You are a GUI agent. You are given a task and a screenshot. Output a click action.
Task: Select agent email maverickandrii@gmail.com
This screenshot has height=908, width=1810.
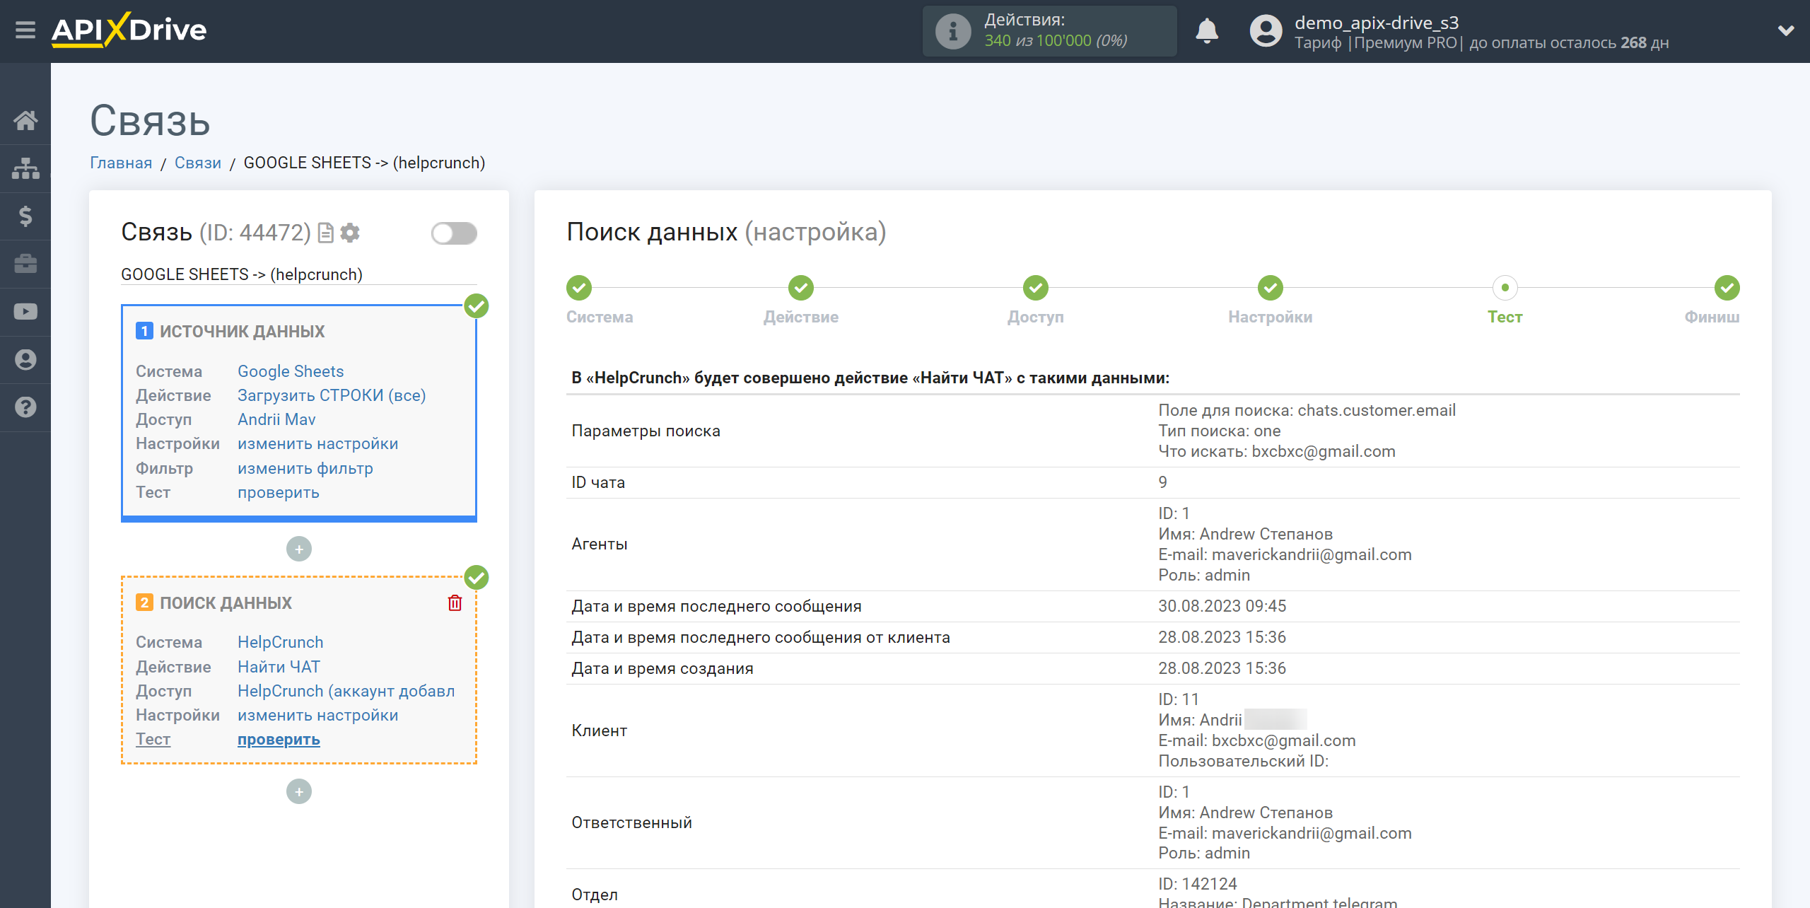(1312, 554)
